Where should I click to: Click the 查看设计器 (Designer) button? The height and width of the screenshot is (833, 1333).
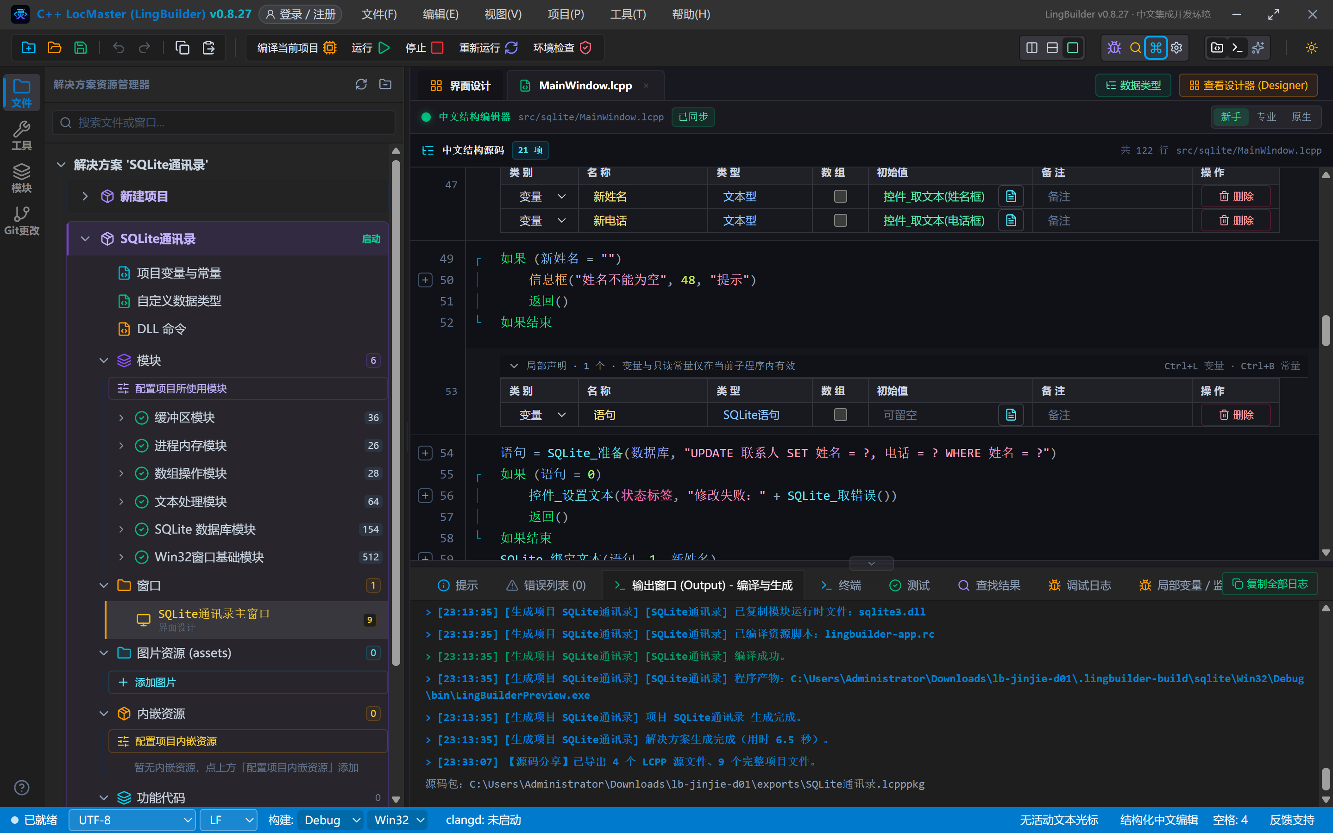click(x=1248, y=86)
